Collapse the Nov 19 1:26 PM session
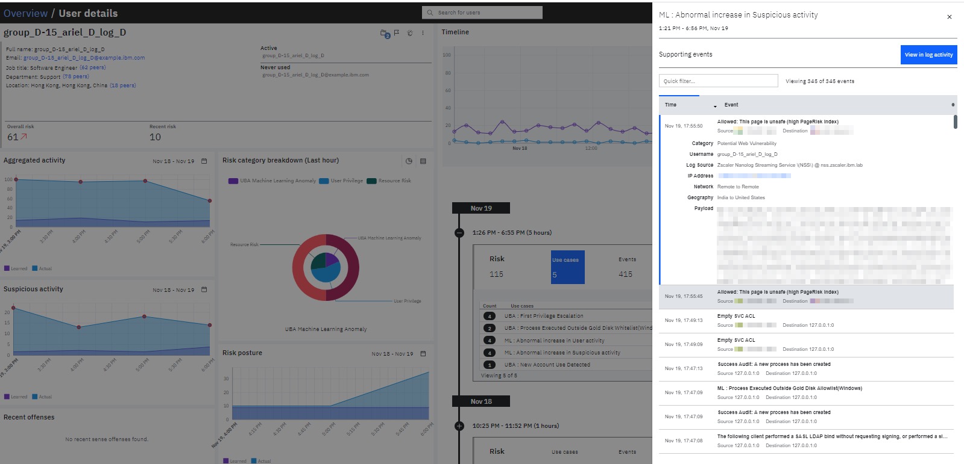Image resolution: width=964 pixels, height=464 pixels. point(459,233)
